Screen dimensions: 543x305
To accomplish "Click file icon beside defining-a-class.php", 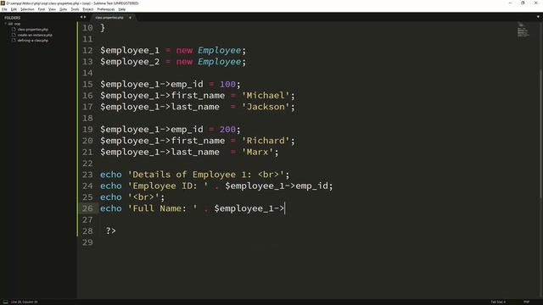I will pyautogui.click(x=14, y=41).
